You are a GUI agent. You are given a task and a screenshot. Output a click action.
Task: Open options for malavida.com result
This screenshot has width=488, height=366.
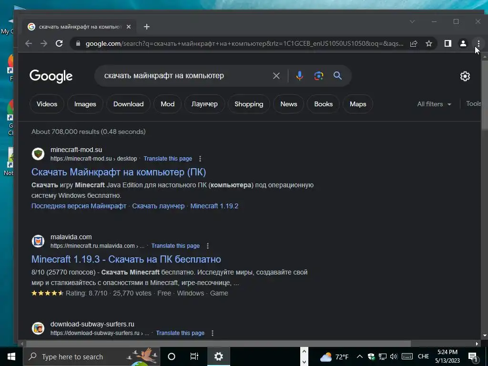(x=208, y=246)
